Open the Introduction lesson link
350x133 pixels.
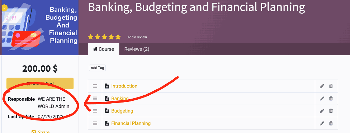124,86
